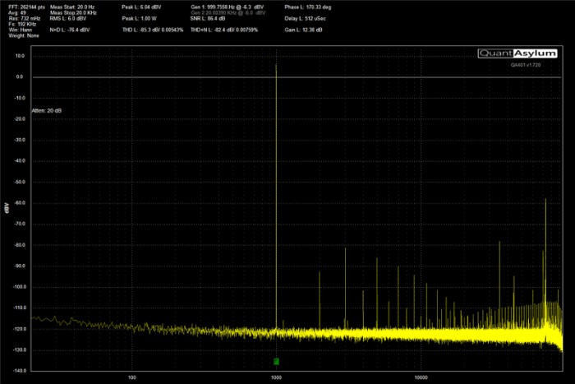Click the QuantAsylum logo badge

517,53
